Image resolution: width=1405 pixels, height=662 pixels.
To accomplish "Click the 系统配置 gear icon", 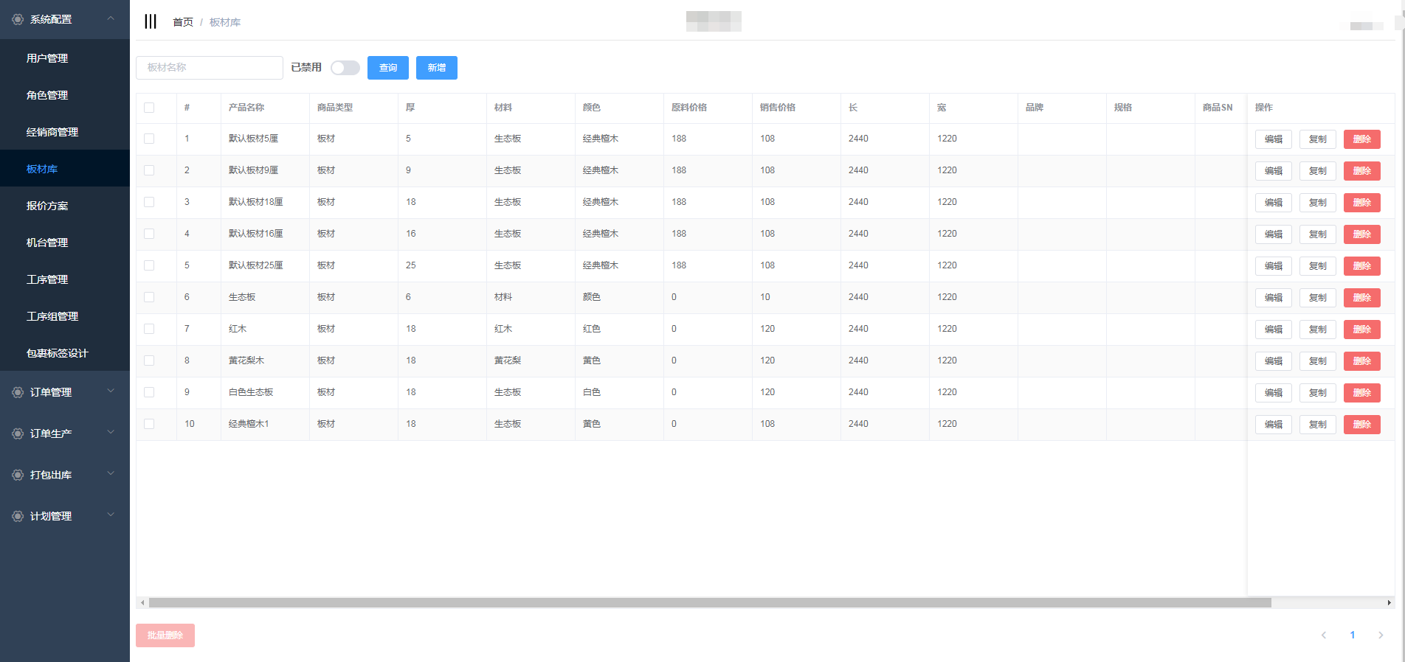I will (18, 19).
